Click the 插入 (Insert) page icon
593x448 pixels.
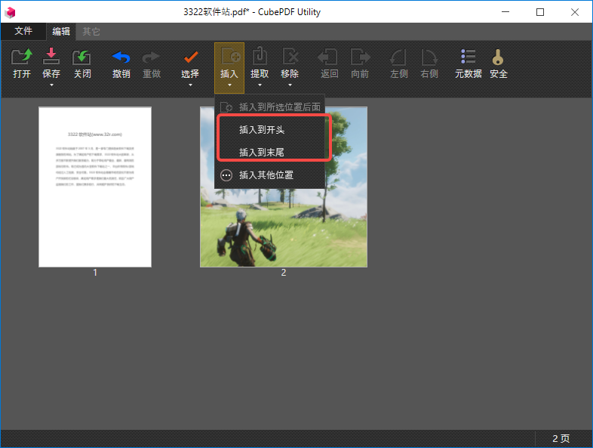(x=229, y=57)
